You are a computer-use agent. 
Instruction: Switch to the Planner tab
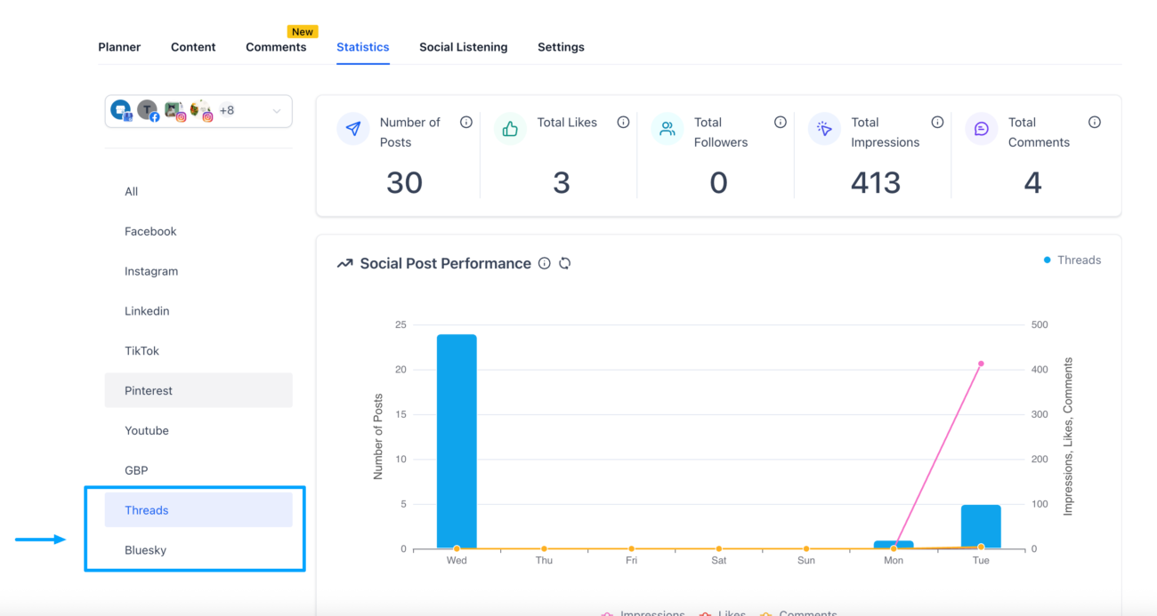point(119,46)
